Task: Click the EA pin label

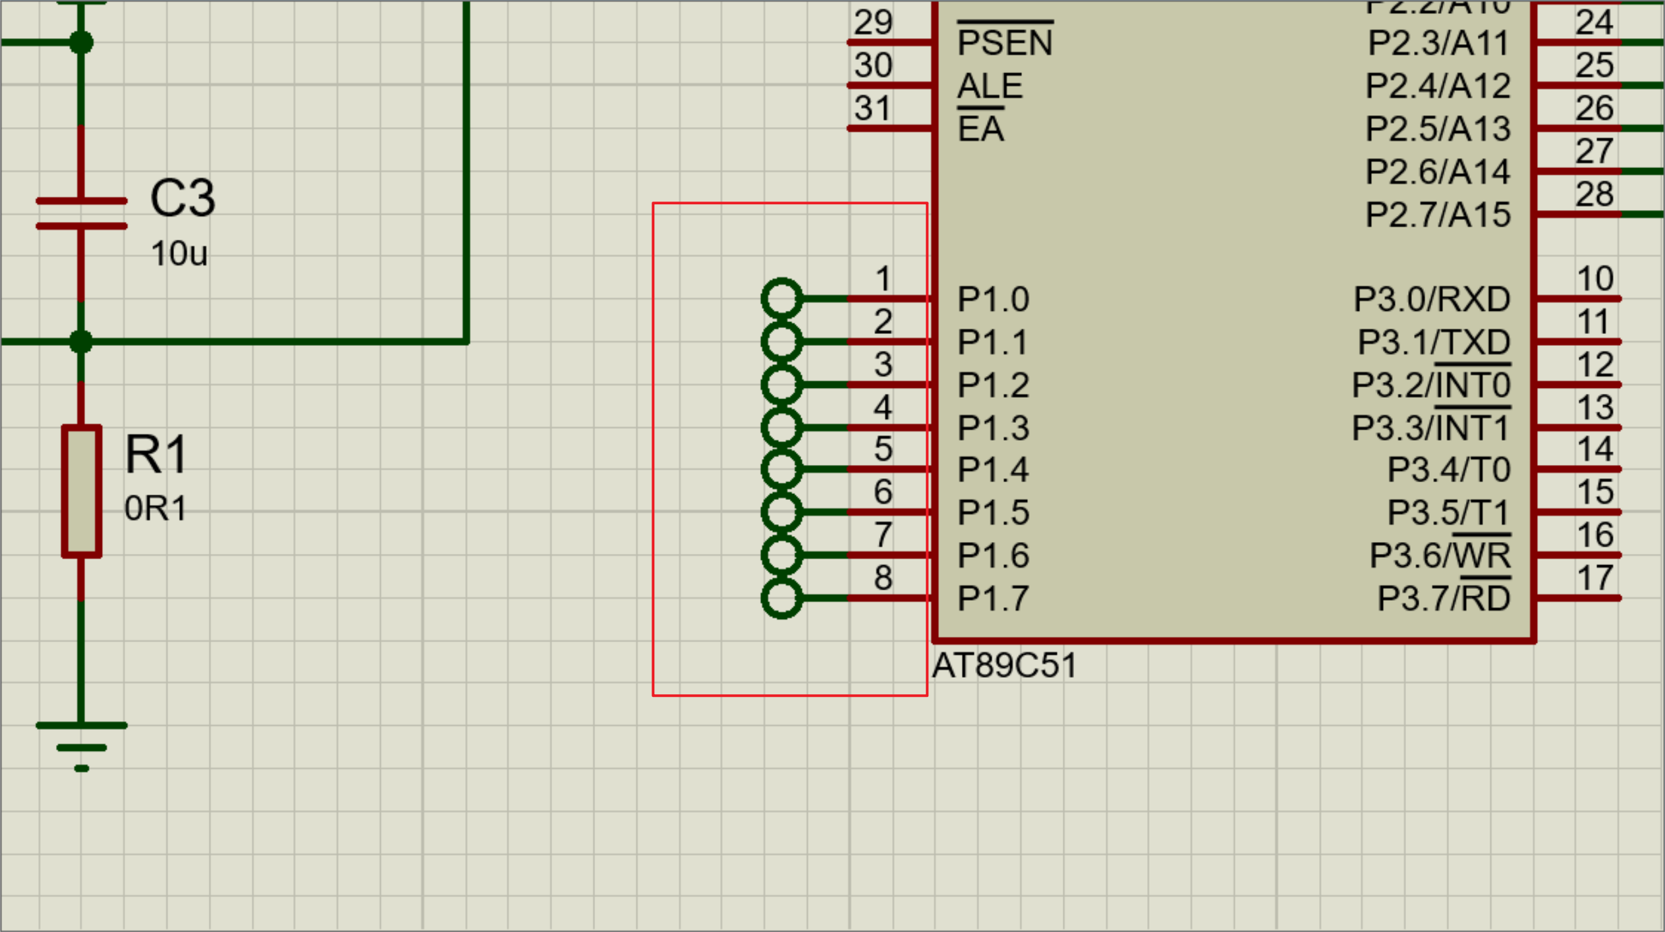Action: point(980,128)
